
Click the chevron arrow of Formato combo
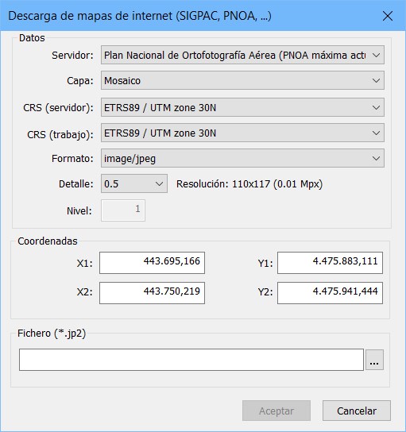pos(377,158)
